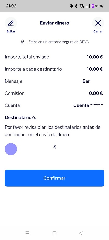The height and width of the screenshot is (240, 109).
Task: Open Android recent apps menu icon
Action: (x=27, y=233)
